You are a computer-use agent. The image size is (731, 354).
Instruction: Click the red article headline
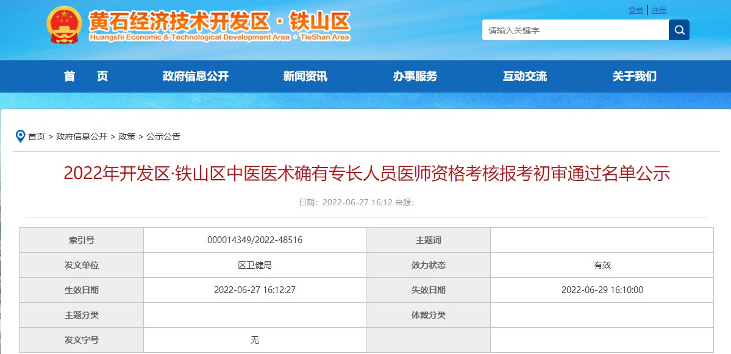(366, 174)
